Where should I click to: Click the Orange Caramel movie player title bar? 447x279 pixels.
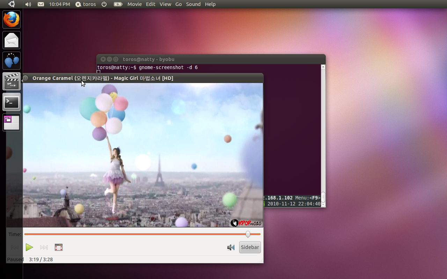(x=143, y=78)
